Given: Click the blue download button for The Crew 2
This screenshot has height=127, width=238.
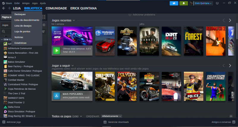Looking at the screenshot, I should coord(57,96).
